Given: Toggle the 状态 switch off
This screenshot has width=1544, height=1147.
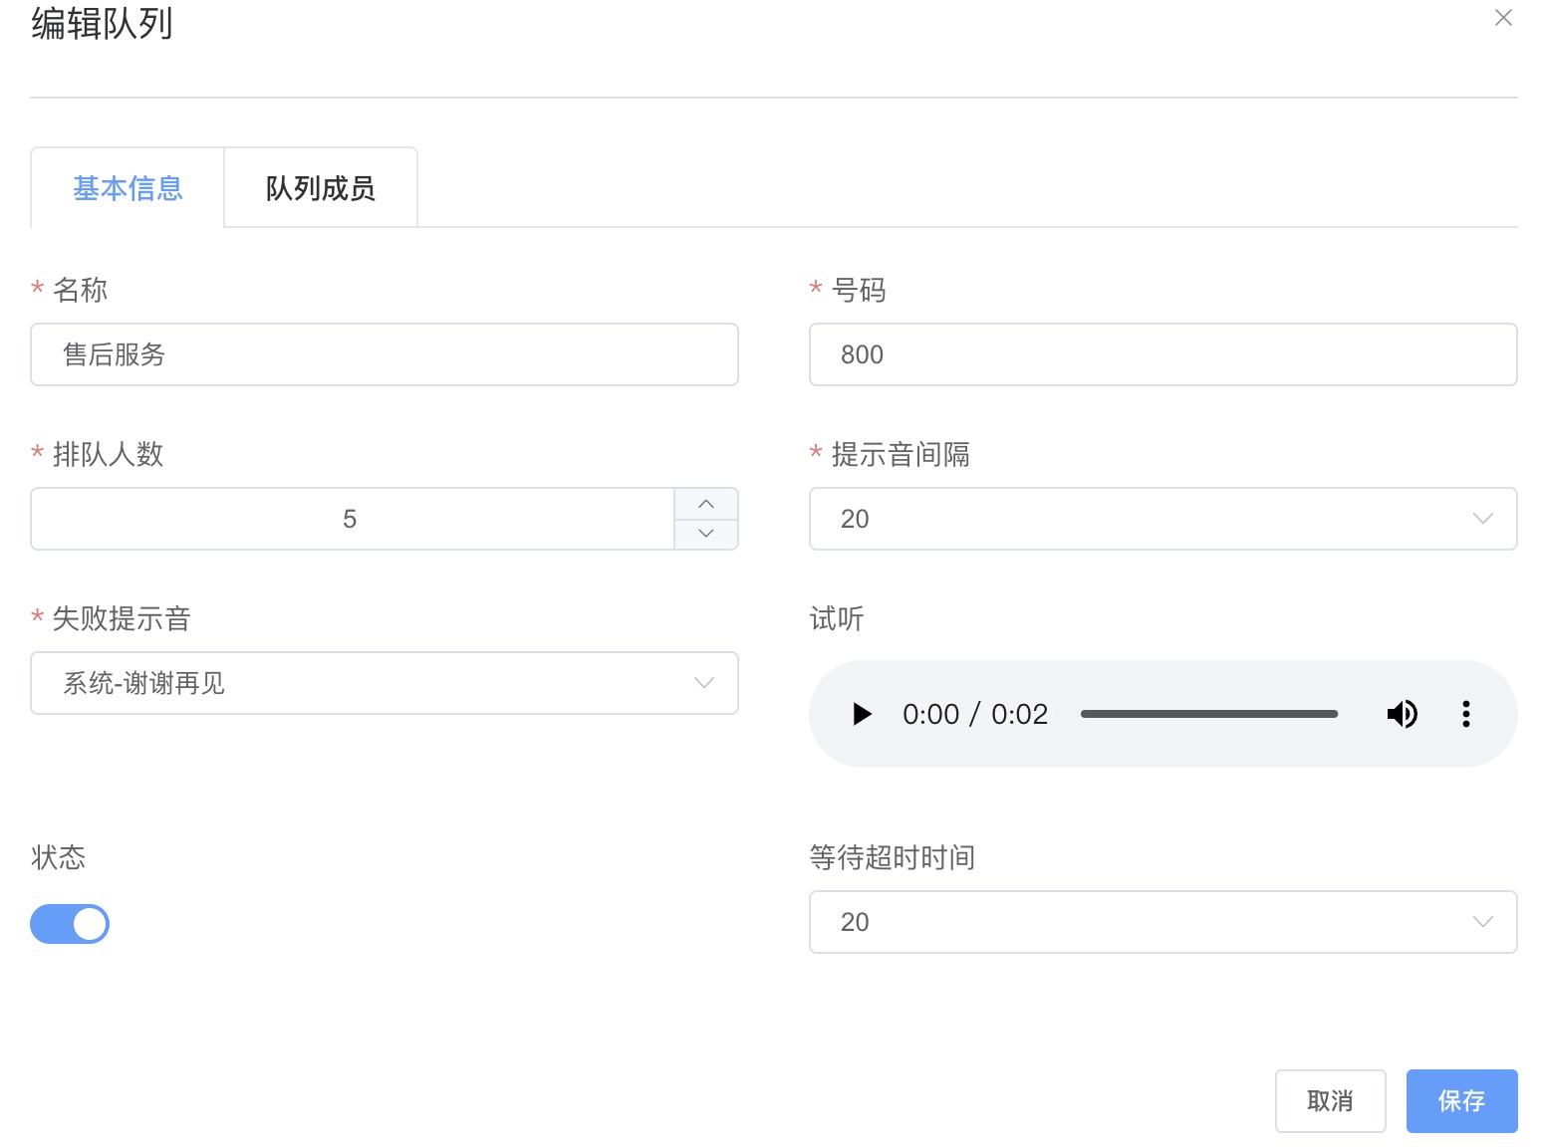Looking at the screenshot, I should point(70,924).
